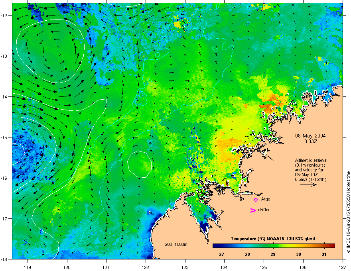Click '0.5m/s (1kt 24h)' velocity scale text
Viewport: 351px width, 271px height.
click(311, 179)
